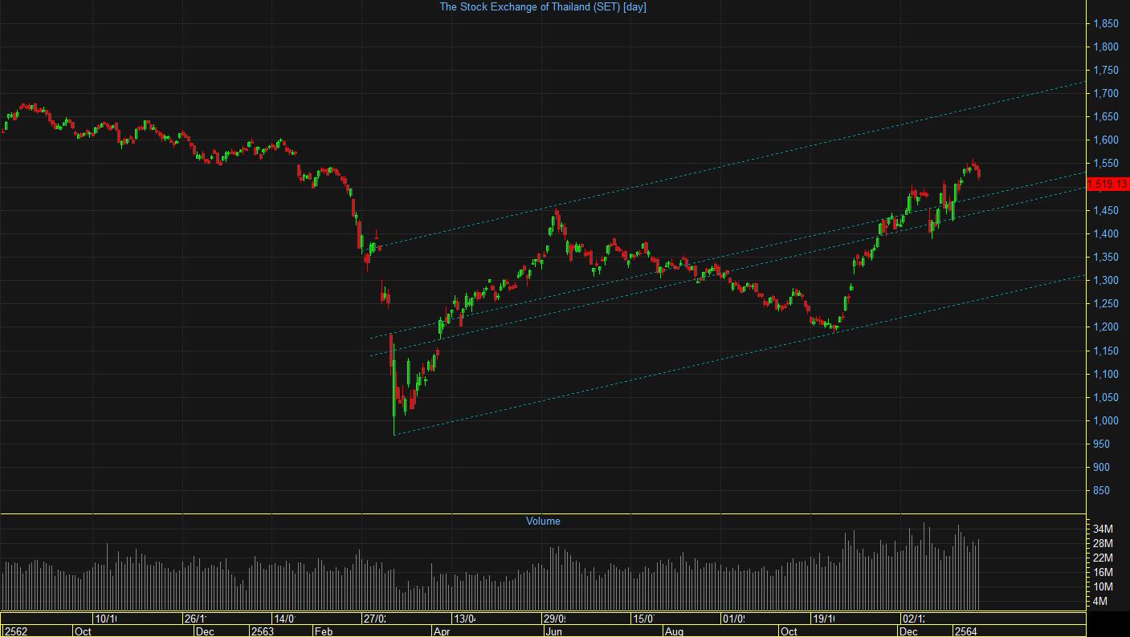Click the chart title "The Stock Exchange of Thailand (SET) [day]"
The height and width of the screenshot is (637, 1130).
point(542,6)
